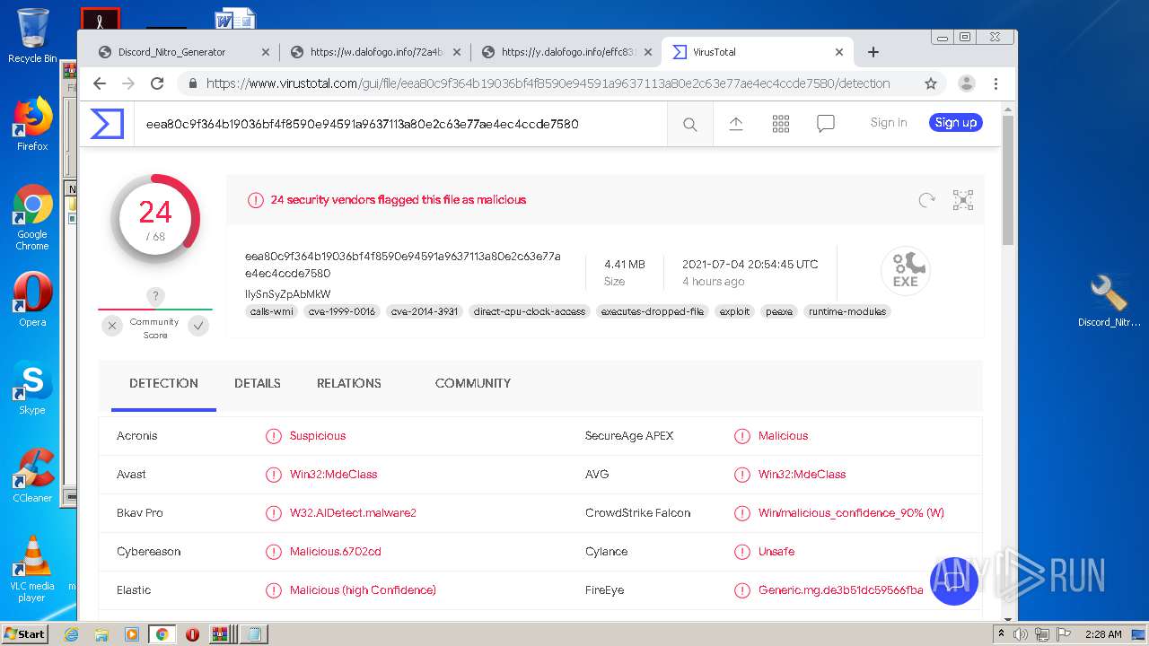Click the runtime-modules tag

847,312
